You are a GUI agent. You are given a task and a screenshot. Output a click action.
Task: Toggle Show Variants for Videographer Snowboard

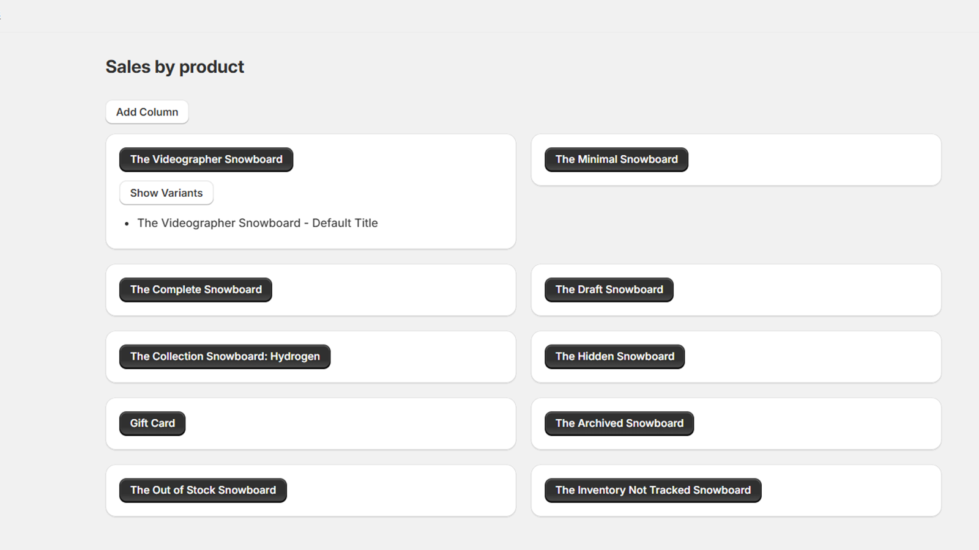point(166,193)
